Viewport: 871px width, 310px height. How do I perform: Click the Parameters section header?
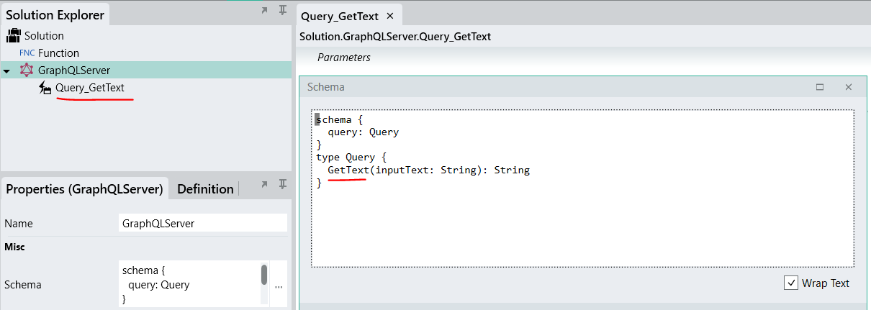(344, 58)
